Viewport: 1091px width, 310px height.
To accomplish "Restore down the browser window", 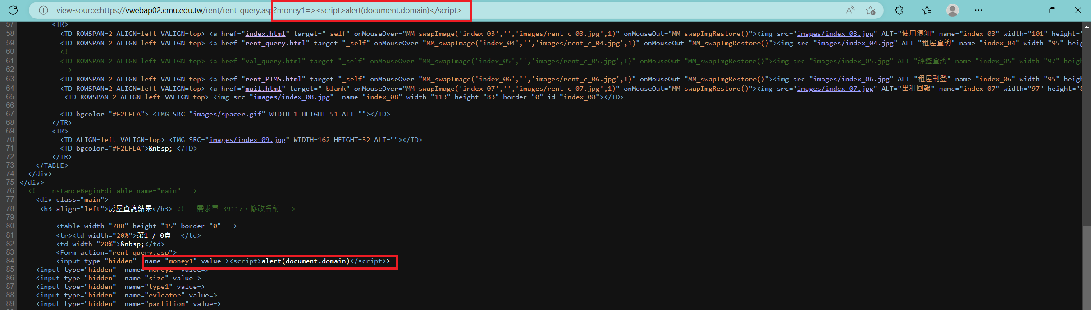I will (1052, 10).
